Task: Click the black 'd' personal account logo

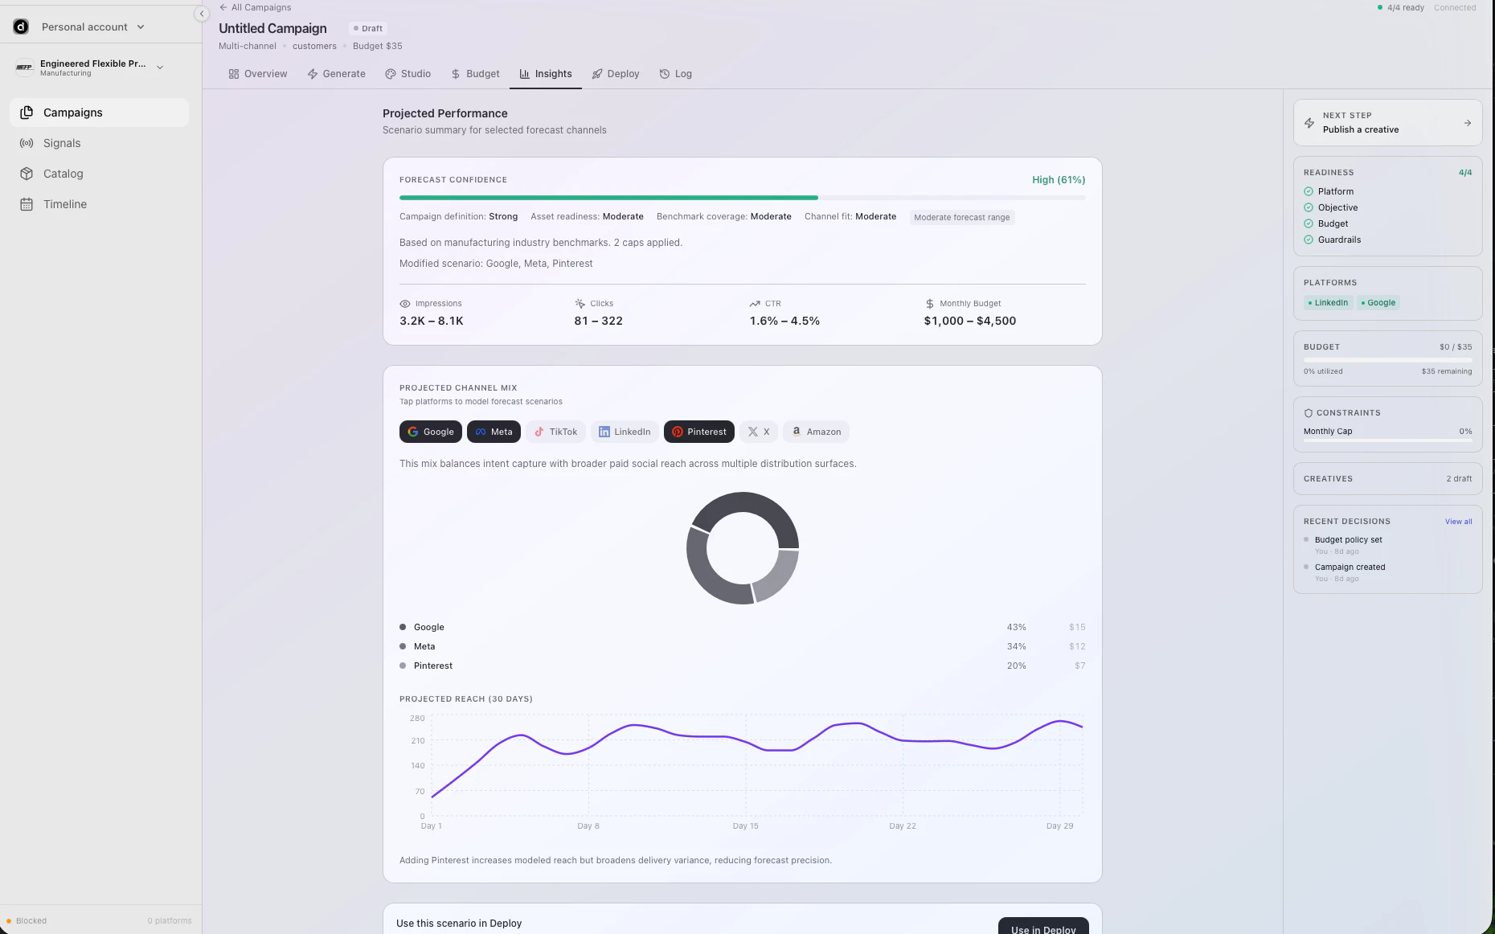Action: pos(21,27)
